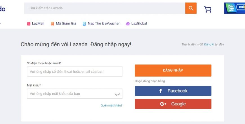Focus the phone or email input field
The width and height of the screenshot is (245, 124).
[75, 72]
